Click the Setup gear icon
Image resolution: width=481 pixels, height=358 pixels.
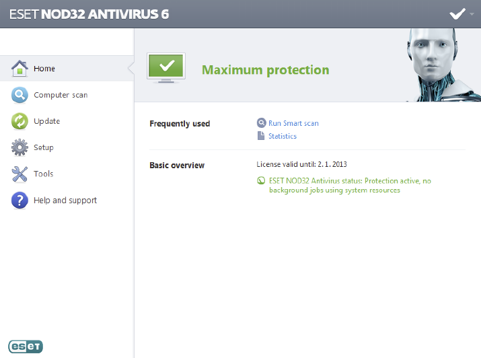(x=20, y=148)
